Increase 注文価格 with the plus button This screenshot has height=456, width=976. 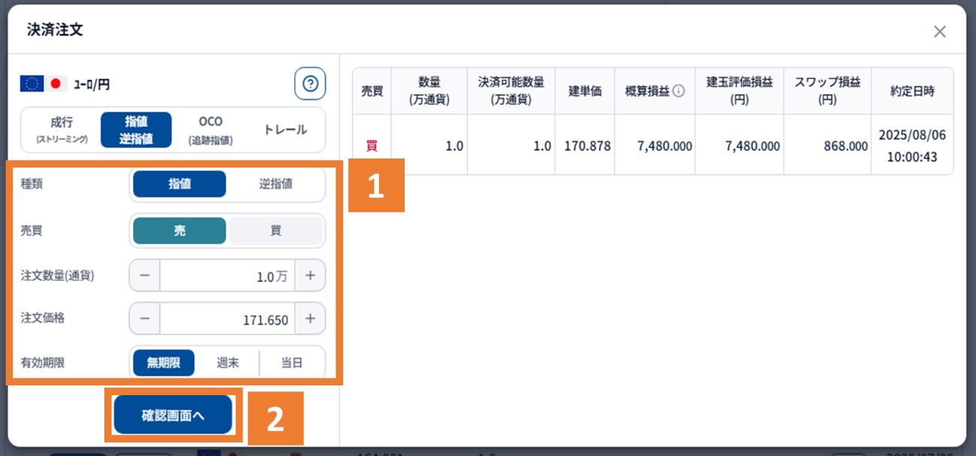310,319
